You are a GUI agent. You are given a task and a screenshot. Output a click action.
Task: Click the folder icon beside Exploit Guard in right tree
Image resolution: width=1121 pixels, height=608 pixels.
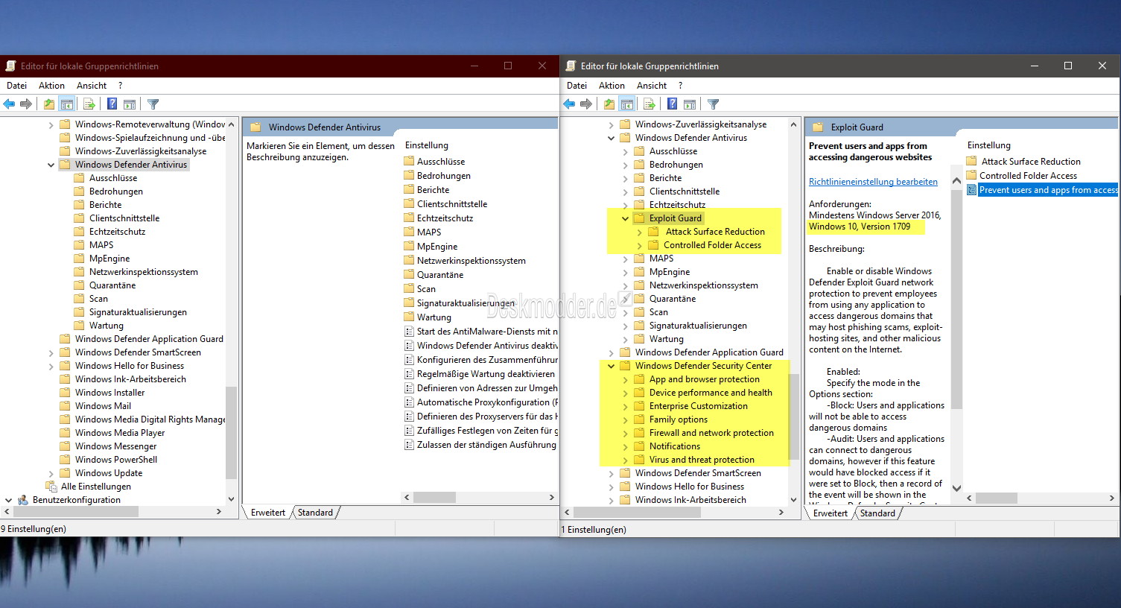[639, 218]
